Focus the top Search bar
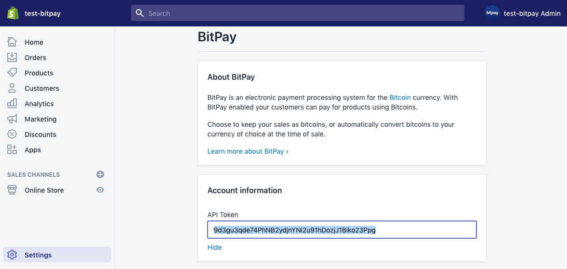The width and height of the screenshot is (567, 269). click(298, 13)
